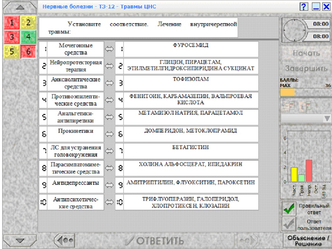Click the match arrow beside Прокинетики
332x249 pixels.
(109, 134)
